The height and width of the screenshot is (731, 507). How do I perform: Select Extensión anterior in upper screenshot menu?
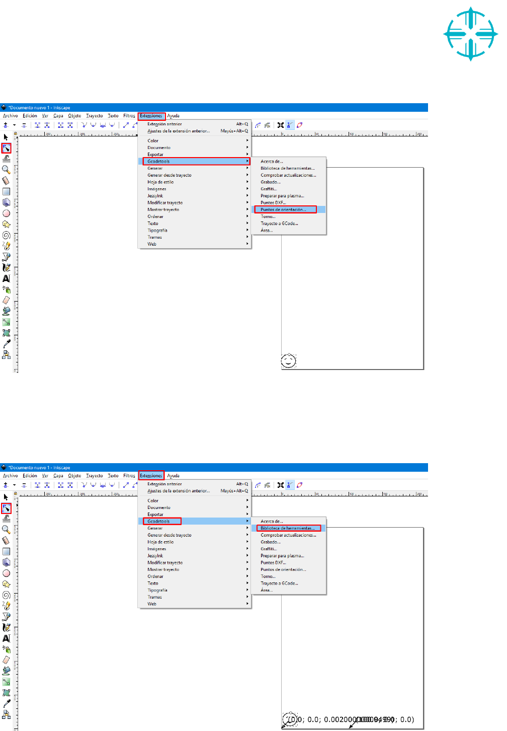(194, 124)
